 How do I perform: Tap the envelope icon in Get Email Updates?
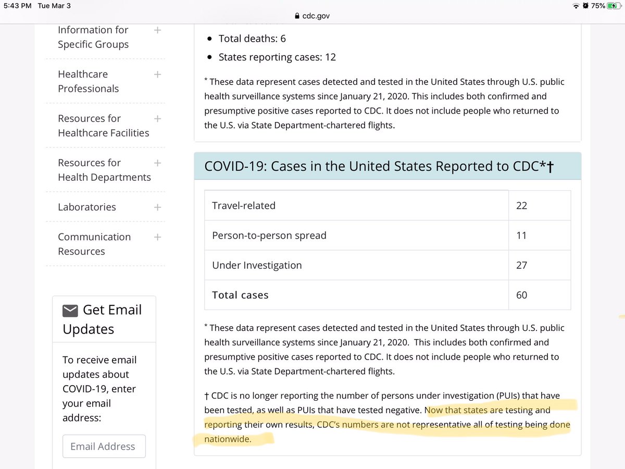[70, 311]
